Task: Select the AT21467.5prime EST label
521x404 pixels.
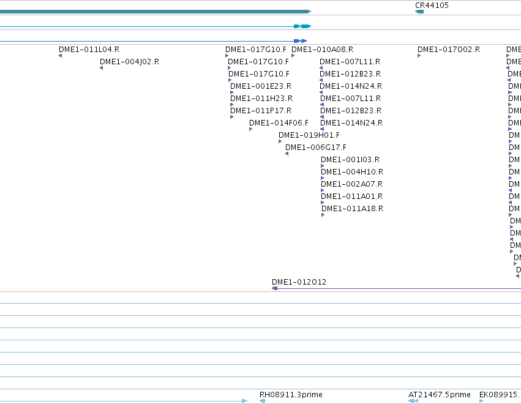Action: pos(439,395)
